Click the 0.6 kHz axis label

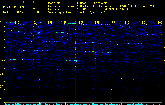click(x=2, y=100)
